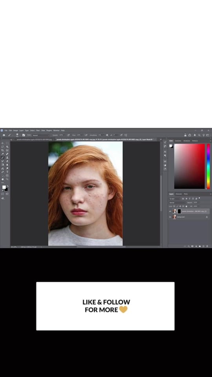Screen dimensions: 212x377
Task: Select the Eyedropper tool
Action: point(3,154)
